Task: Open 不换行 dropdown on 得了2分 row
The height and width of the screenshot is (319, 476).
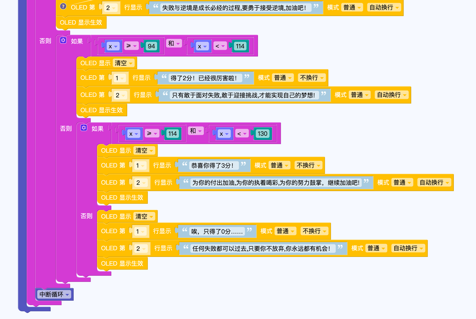Action: tap(312, 78)
